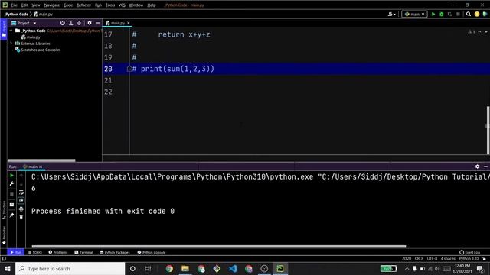Click line 20 print(sum(1,2,3)) code
Image resolution: width=490 pixels, height=275 pixels.
177,69
